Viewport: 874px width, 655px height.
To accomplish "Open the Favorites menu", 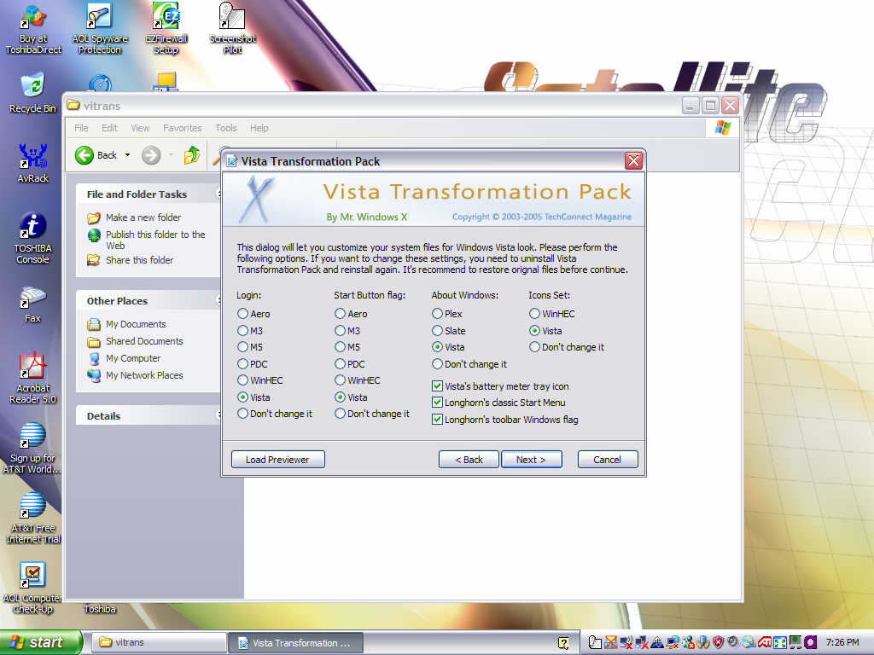I will [x=183, y=128].
